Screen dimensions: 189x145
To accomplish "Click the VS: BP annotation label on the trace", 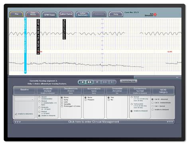I will pyautogui.click(x=38, y=37).
